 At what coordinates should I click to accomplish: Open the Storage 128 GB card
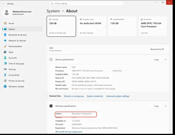click(61, 26)
